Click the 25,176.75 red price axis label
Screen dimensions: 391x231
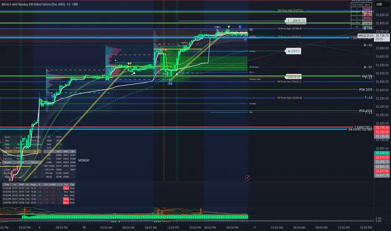[382, 128]
